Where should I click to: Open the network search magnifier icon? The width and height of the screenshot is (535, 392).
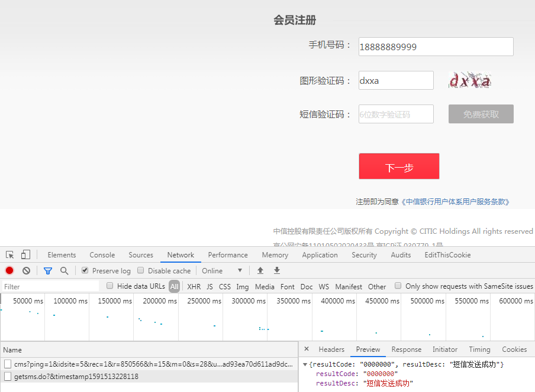(64, 270)
